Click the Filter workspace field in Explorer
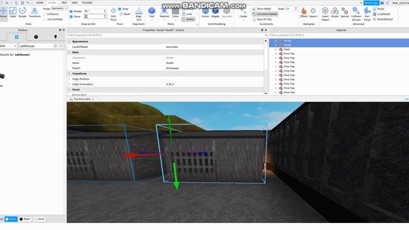The image size is (409, 230). tap(339, 35)
